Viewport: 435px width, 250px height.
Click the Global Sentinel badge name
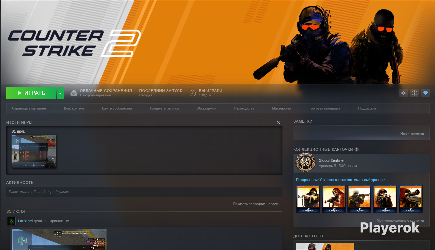[x=331, y=160]
